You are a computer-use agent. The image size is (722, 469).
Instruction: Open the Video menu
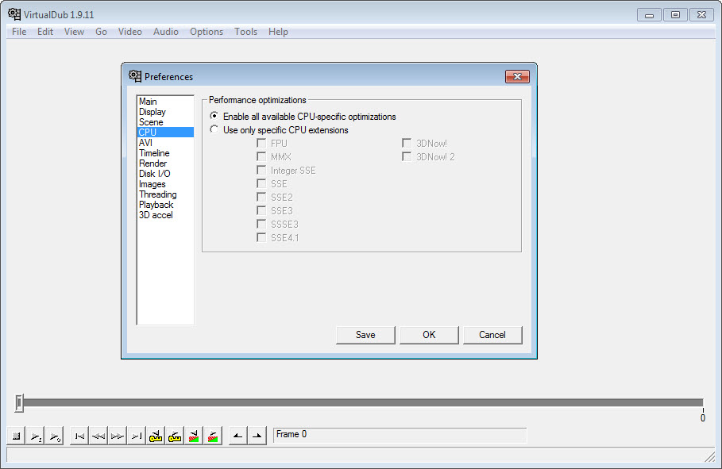tap(129, 31)
